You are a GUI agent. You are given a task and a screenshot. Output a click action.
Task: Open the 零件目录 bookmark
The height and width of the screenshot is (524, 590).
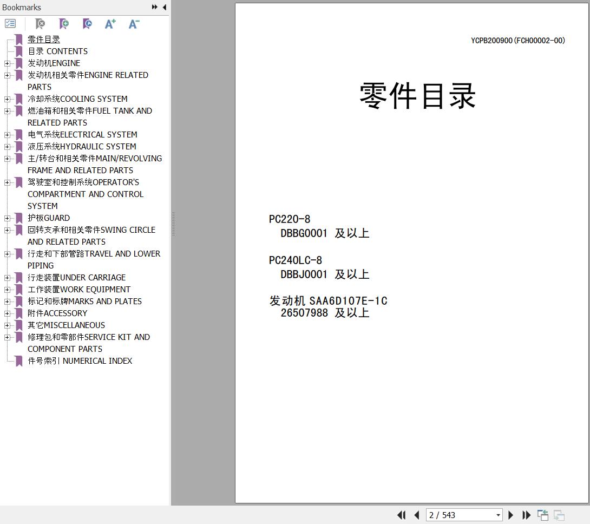[44, 39]
